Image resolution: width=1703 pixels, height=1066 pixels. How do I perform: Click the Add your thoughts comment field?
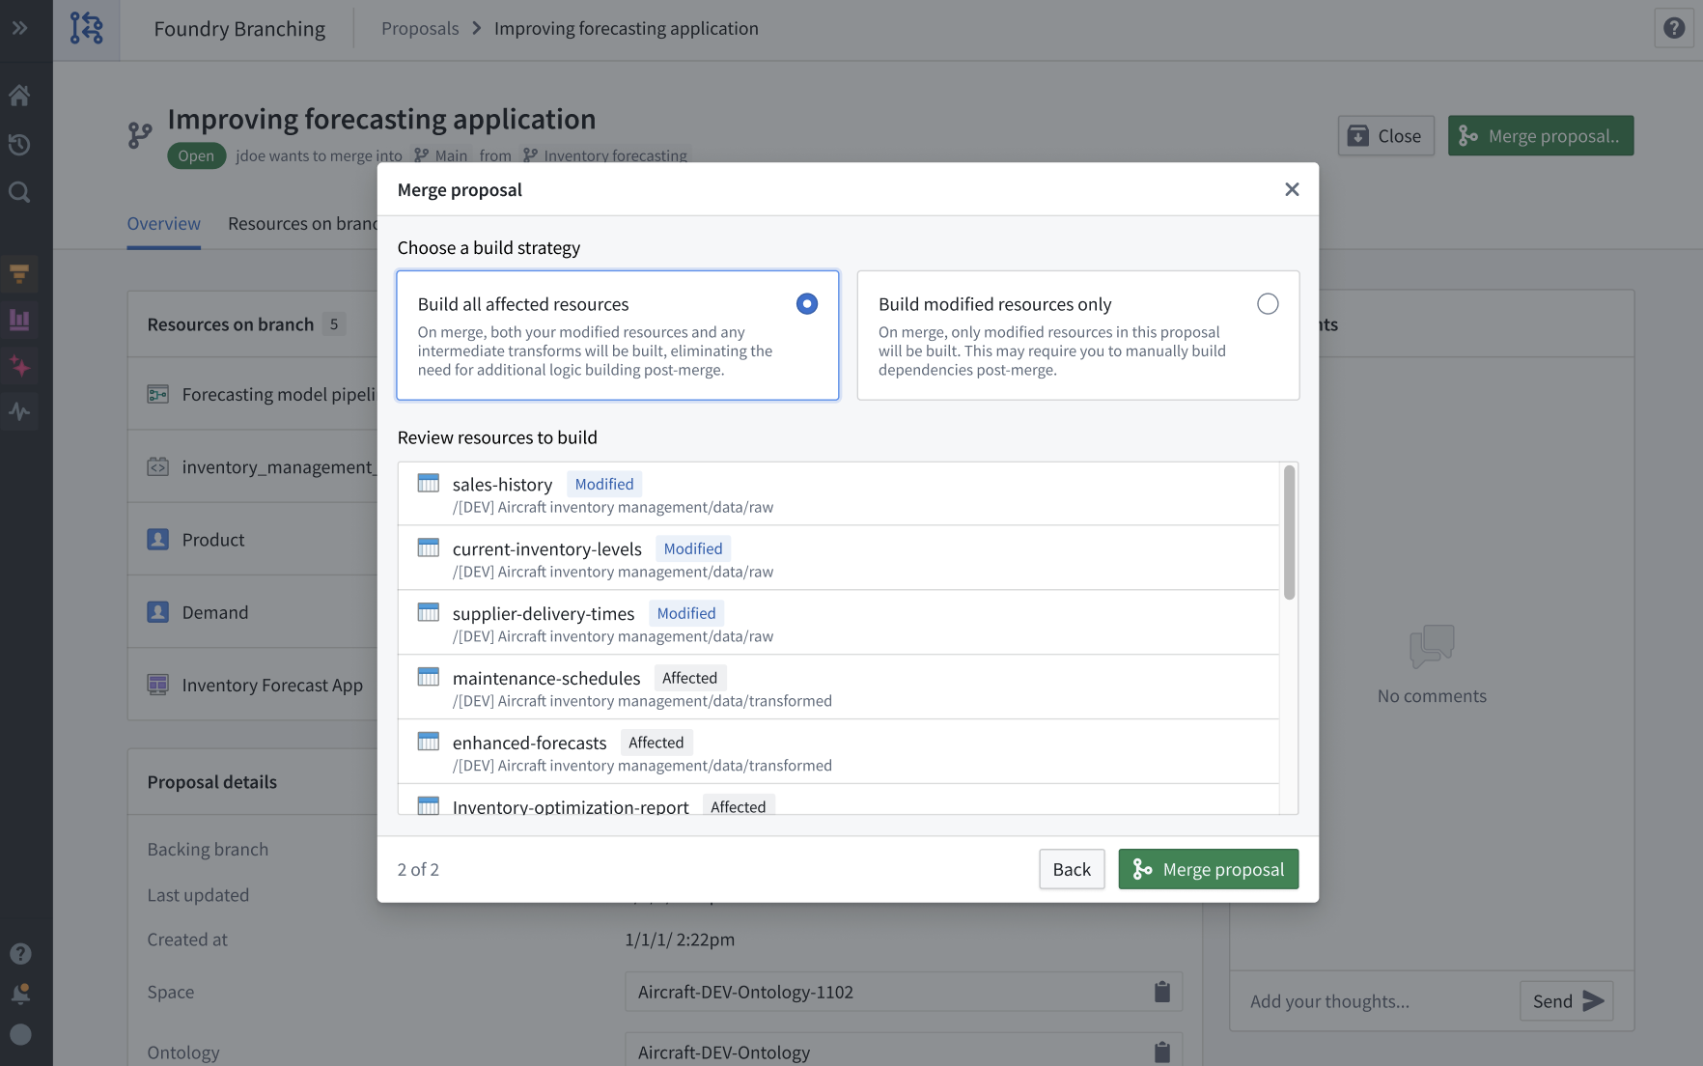click(1376, 1001)
